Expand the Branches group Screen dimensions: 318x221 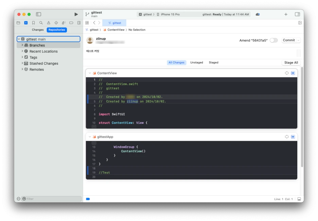pos(22,45)
